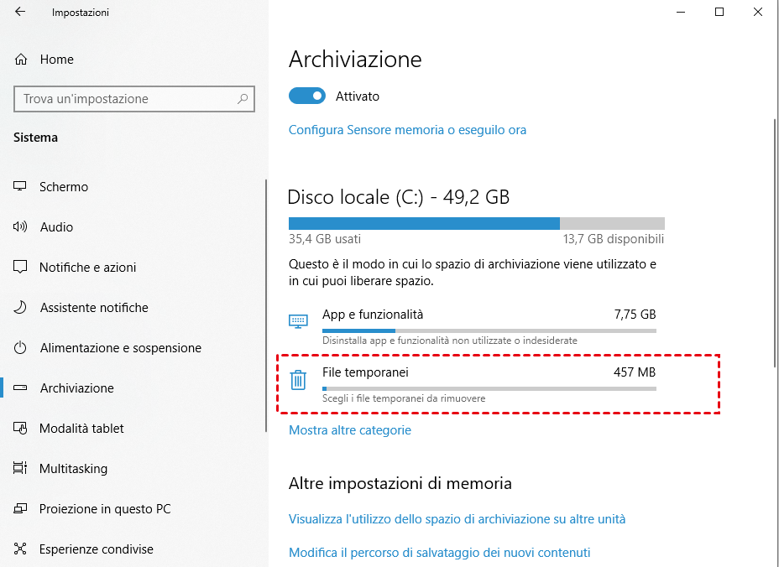Viewport: 779px width, 567px height.
Task: Click the Schermo monitor icon
Action: tap(20, 187)
